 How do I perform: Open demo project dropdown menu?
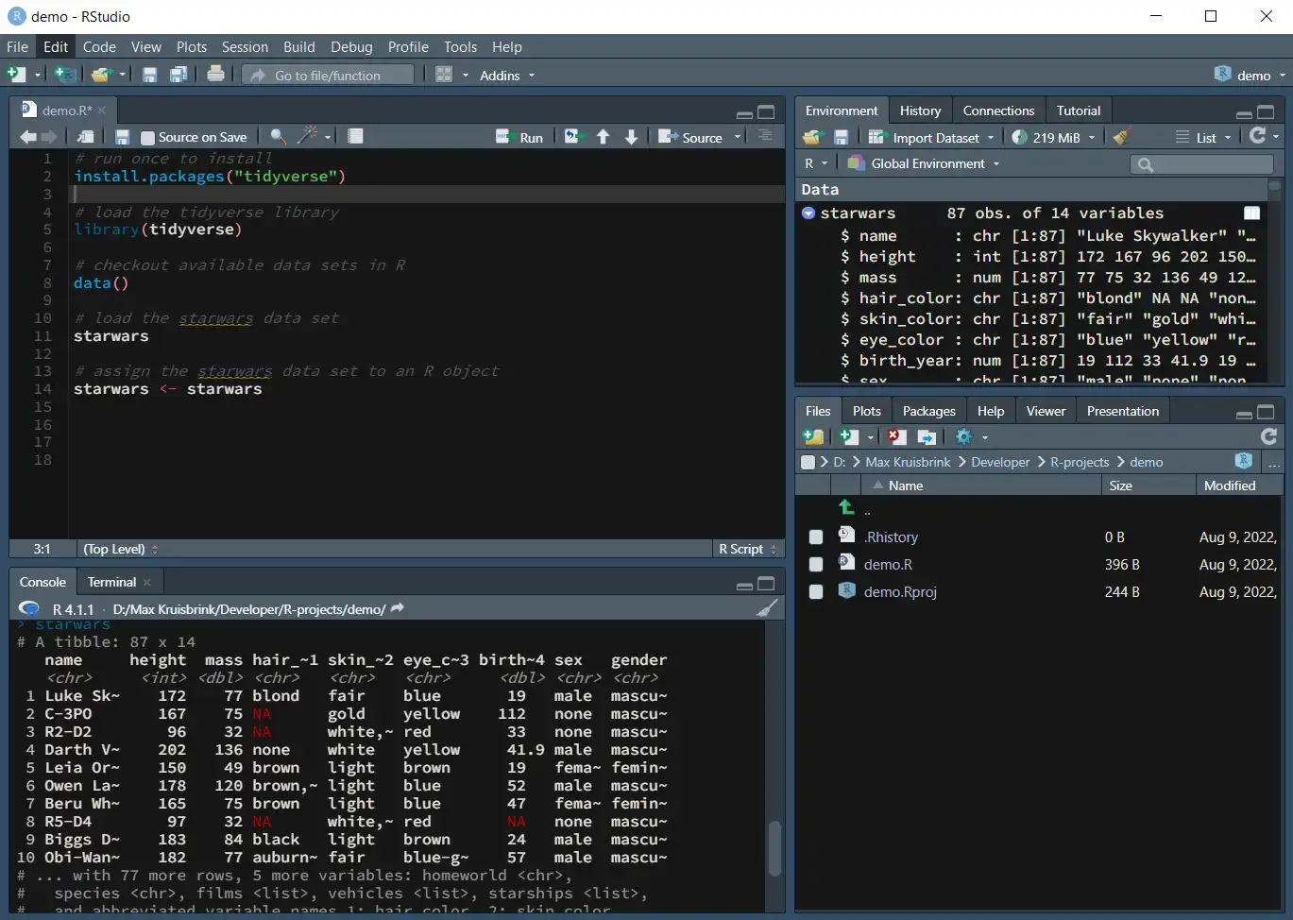click(x=1250, y=75)
